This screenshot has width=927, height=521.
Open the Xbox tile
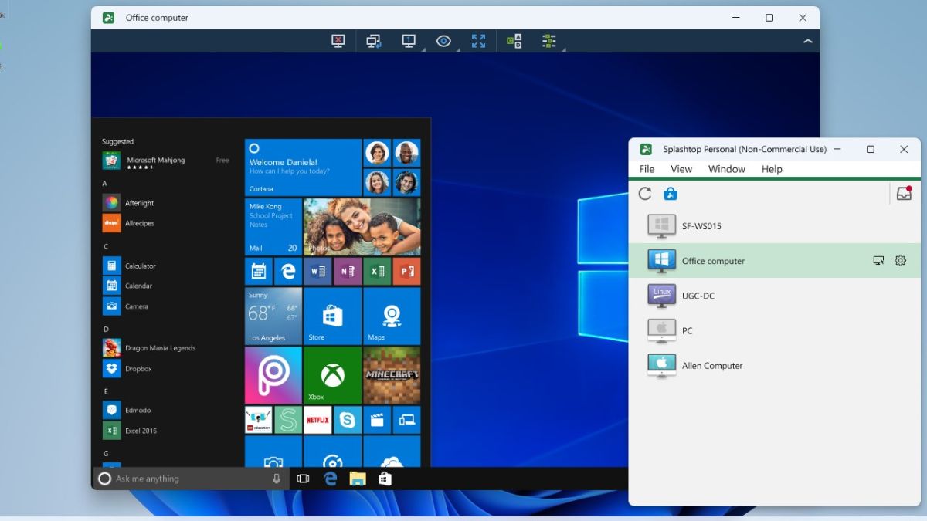pyautogui.click(x=332, y=375)
